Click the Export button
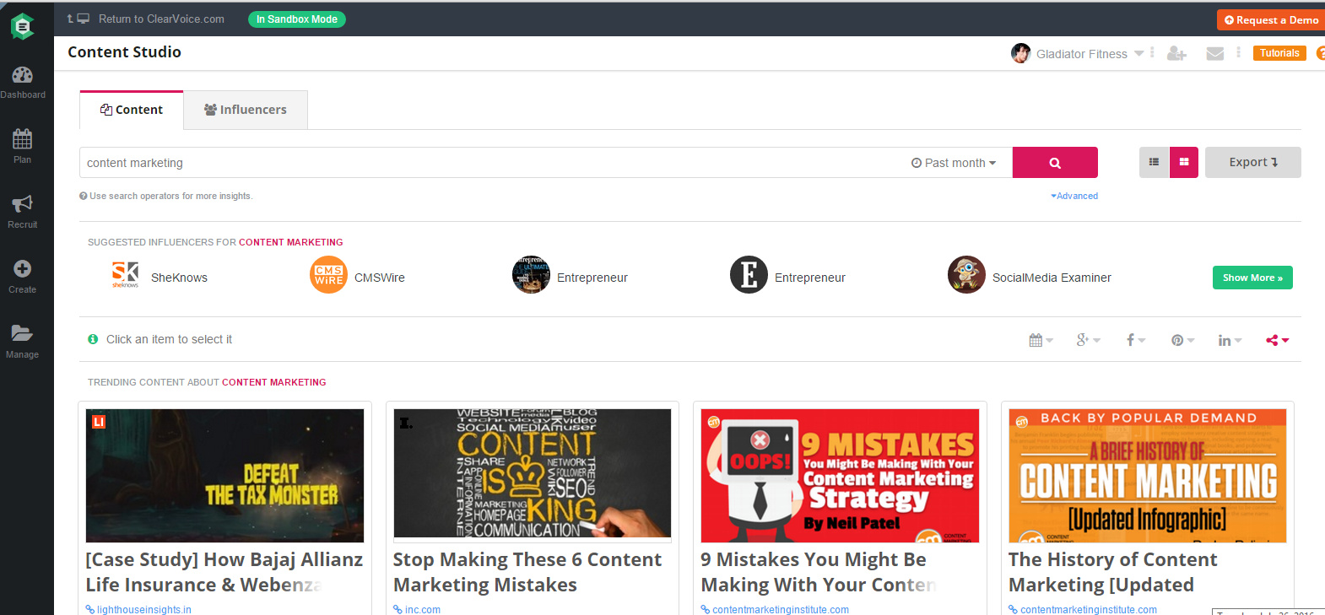 coord(1253,162)
